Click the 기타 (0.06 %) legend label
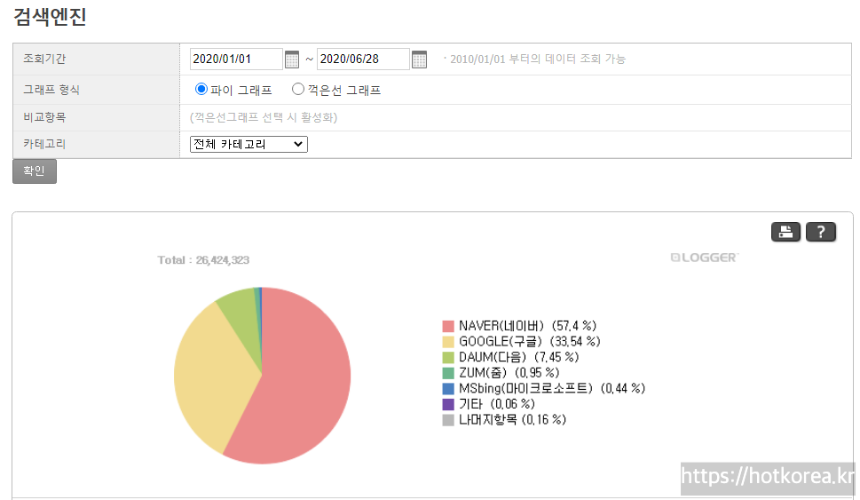Screen dimensions: 860x500 [497, 404]
